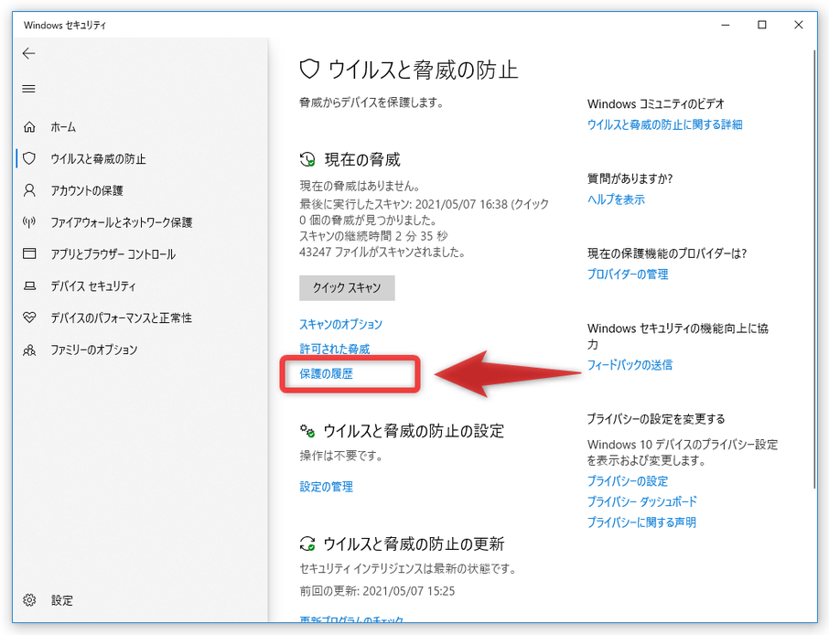Start a クイック スキャン
This screenshot has height=635, width=829.
point(347,287)
